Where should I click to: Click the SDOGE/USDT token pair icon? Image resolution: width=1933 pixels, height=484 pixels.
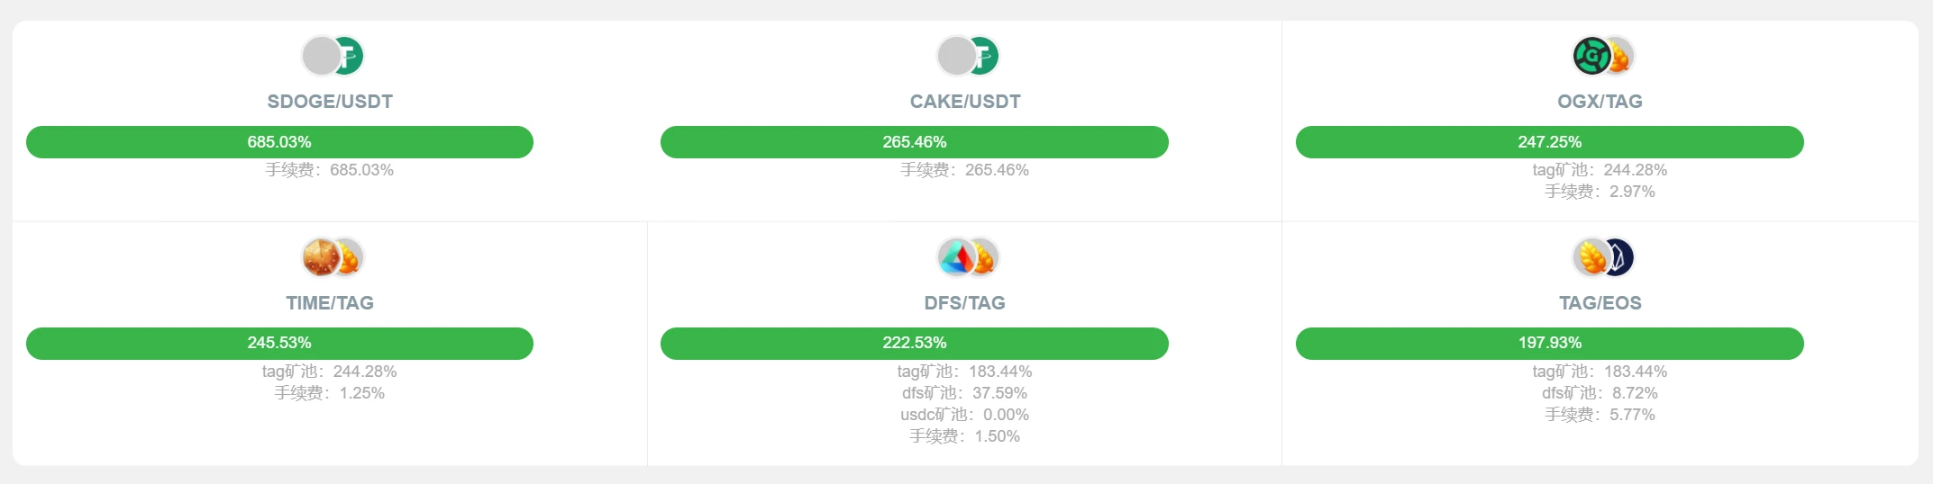pyautogui.click(x=332, y=56)
